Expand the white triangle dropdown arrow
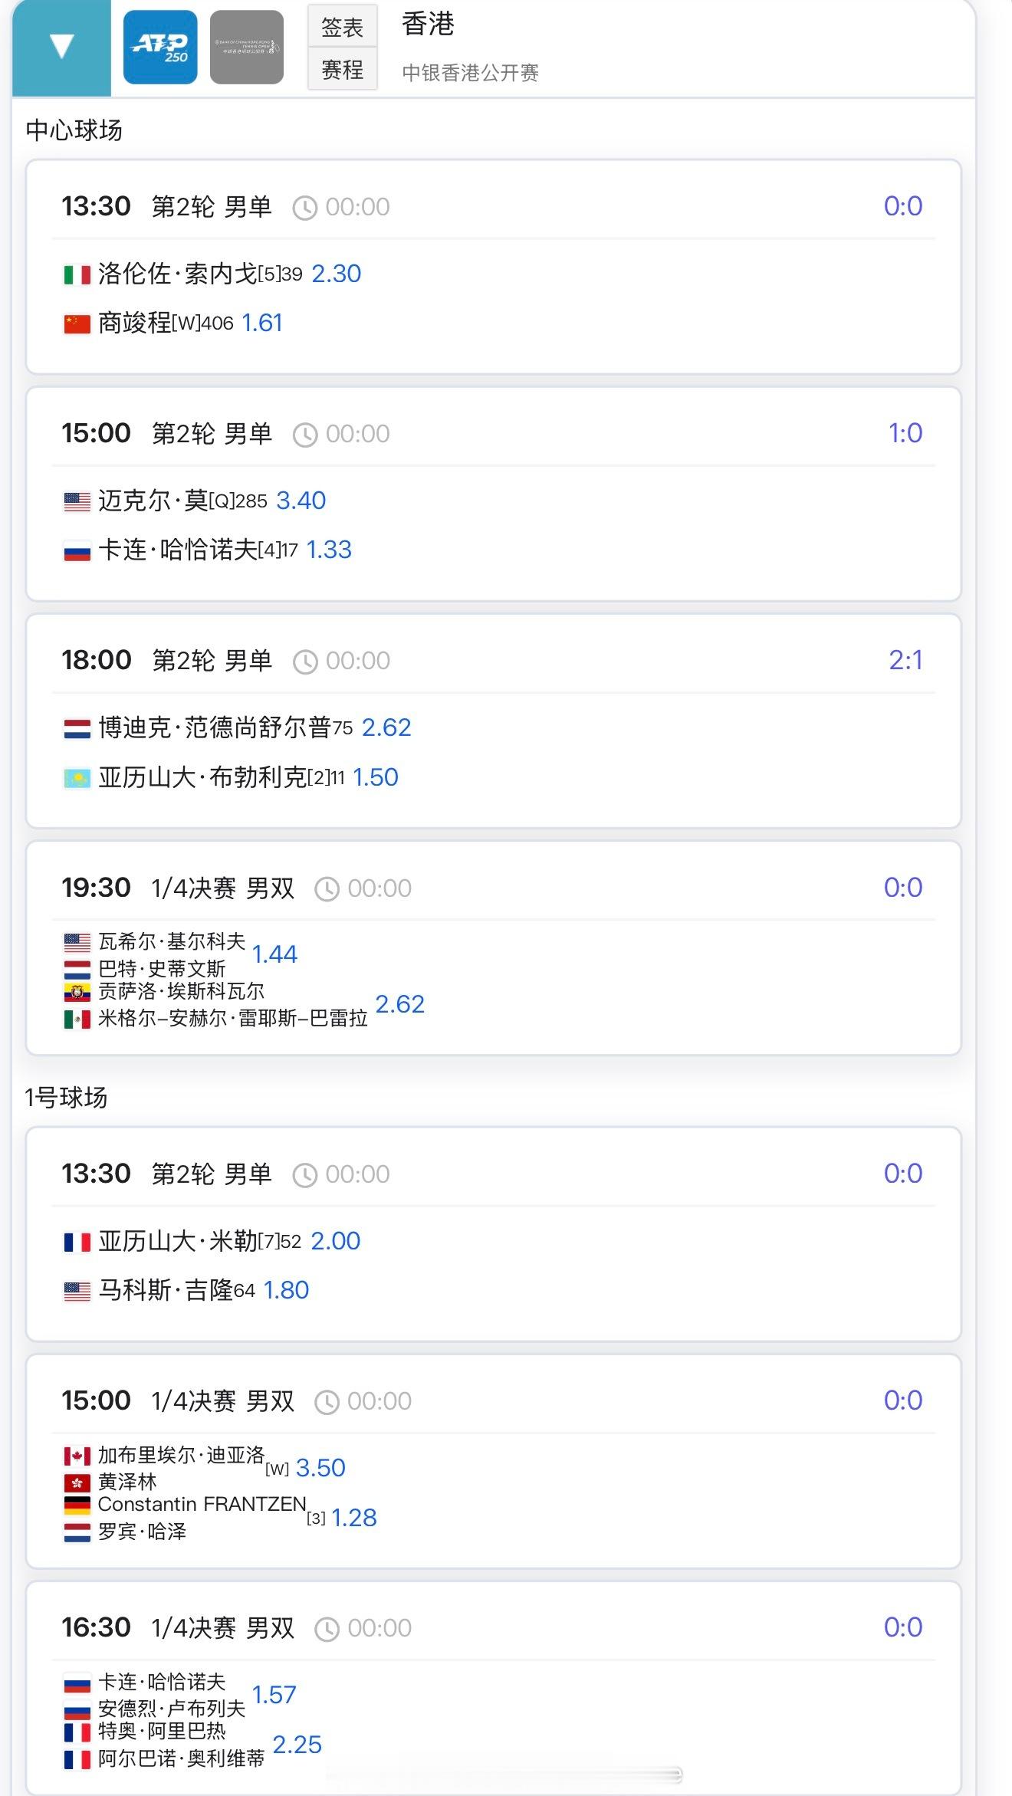Image resolution: width=1012 pixels, height=1796 pixels. click(x=61, y=46)
